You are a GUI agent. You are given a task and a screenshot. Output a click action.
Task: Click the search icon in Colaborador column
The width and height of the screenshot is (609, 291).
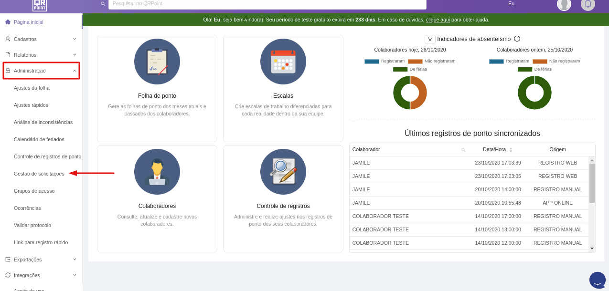(463, 150)
